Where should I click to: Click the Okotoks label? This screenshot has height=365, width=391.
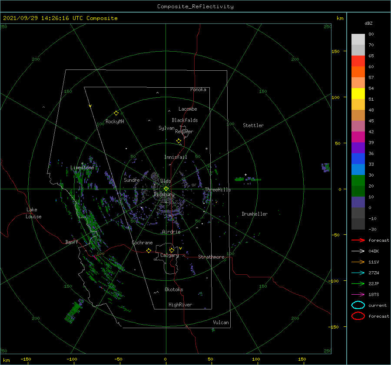174,289
